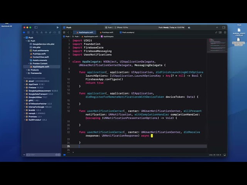Expand the Frameworks folder
Viewport: 247px width, 185px height.
tap(26, 73)
